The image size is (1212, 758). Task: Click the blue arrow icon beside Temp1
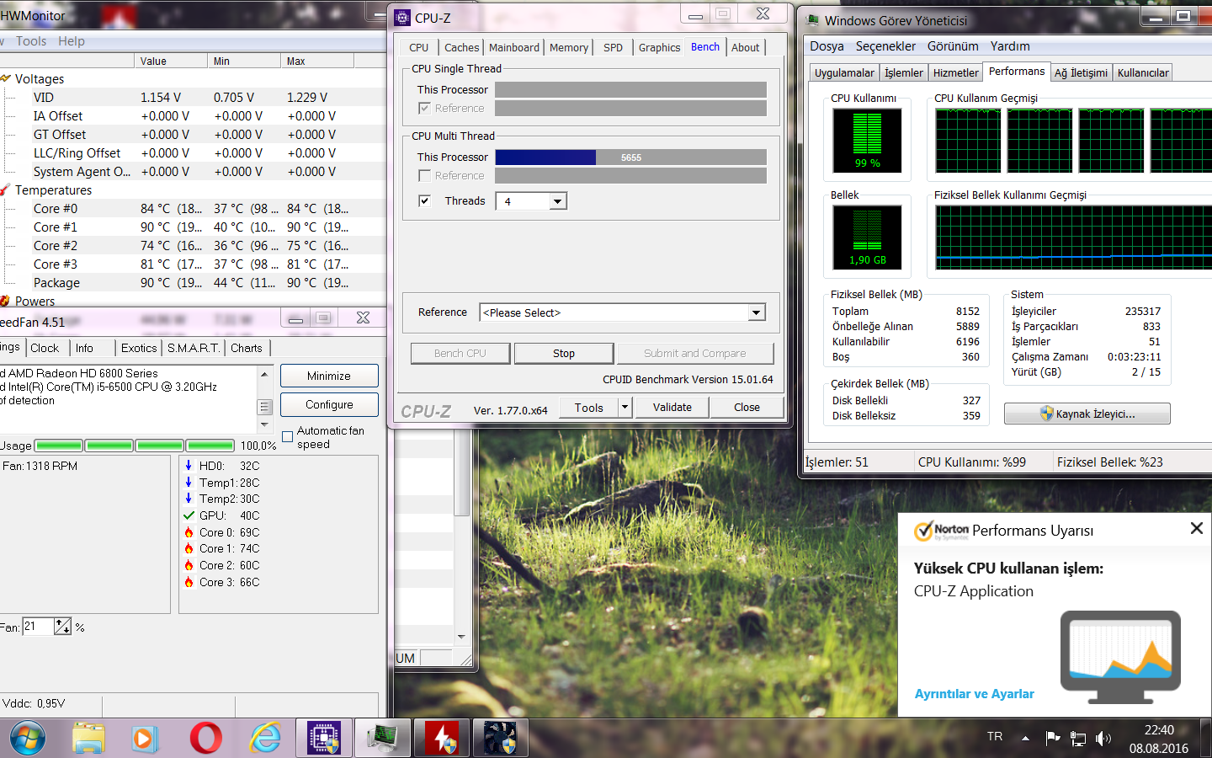pos(189,483)
